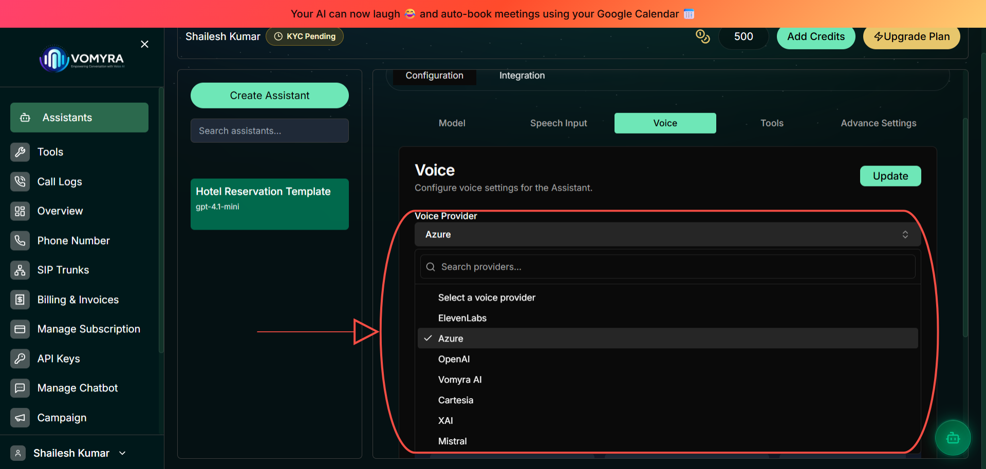Open the Voice Provider dropdown showing Azure

[667, 234]
